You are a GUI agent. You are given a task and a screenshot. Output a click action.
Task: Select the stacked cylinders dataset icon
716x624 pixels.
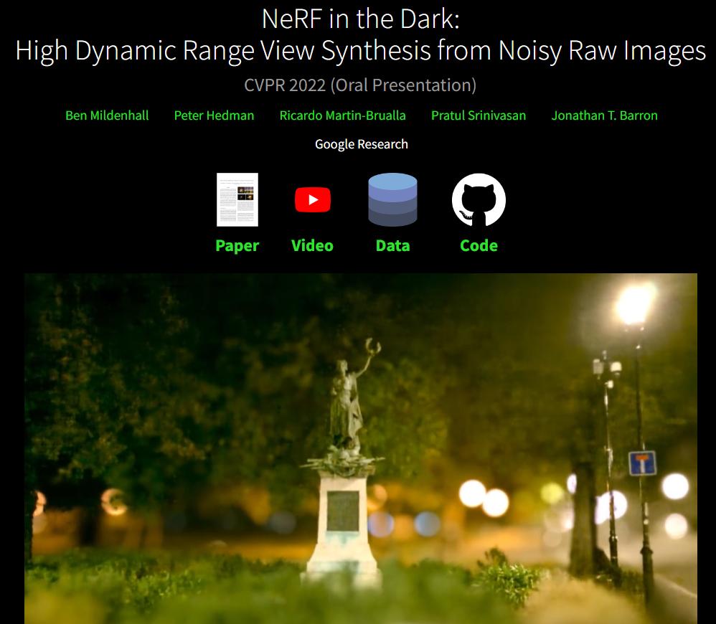[392, 199]
